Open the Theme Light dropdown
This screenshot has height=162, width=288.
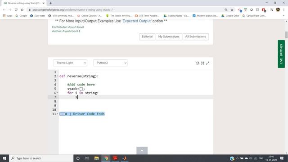[70, 63]
